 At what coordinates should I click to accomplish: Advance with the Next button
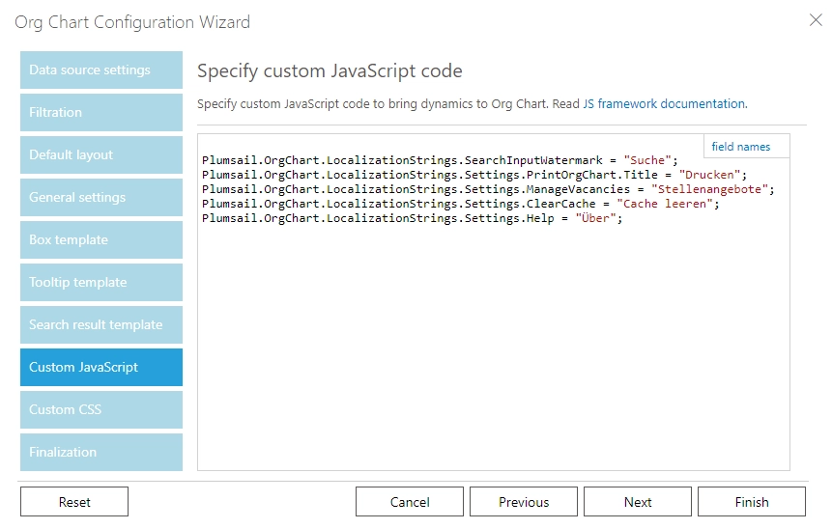pyautogui.click(x=638, y=501)
